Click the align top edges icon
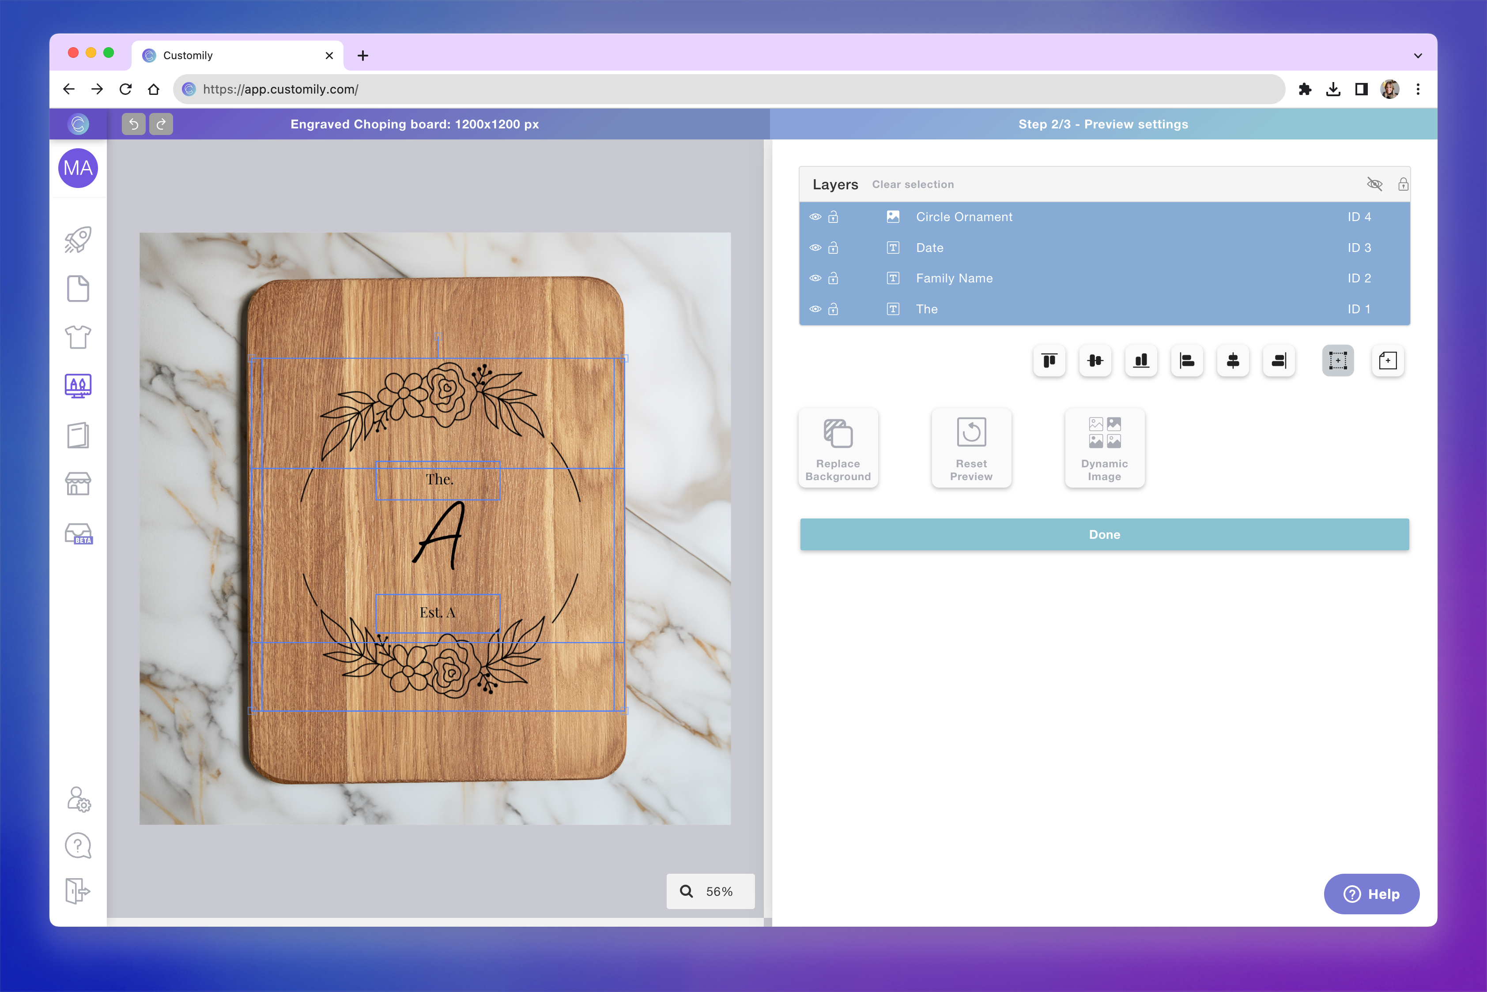This screenshot has height=992, width=1487. [1049, 361]
